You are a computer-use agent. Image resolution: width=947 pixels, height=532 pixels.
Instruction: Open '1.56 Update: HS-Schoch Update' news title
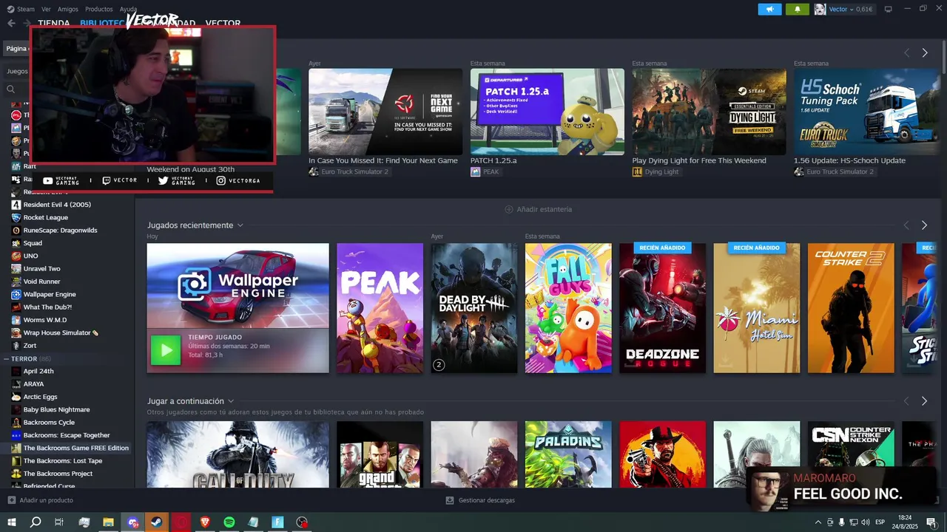pyautogui.click(x=849, y=160)
